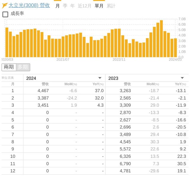Open the 2024 year dropdown
This screenshot has height=176, width=190.
click(x=64, y=78)
